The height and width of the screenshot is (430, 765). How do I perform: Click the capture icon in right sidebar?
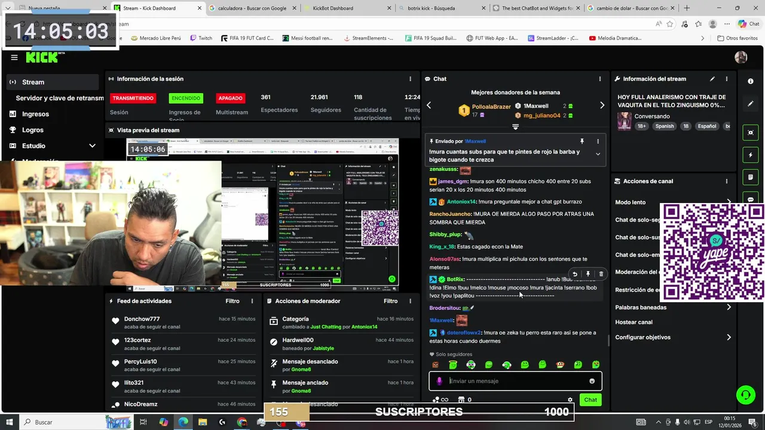tap(751, 133)
